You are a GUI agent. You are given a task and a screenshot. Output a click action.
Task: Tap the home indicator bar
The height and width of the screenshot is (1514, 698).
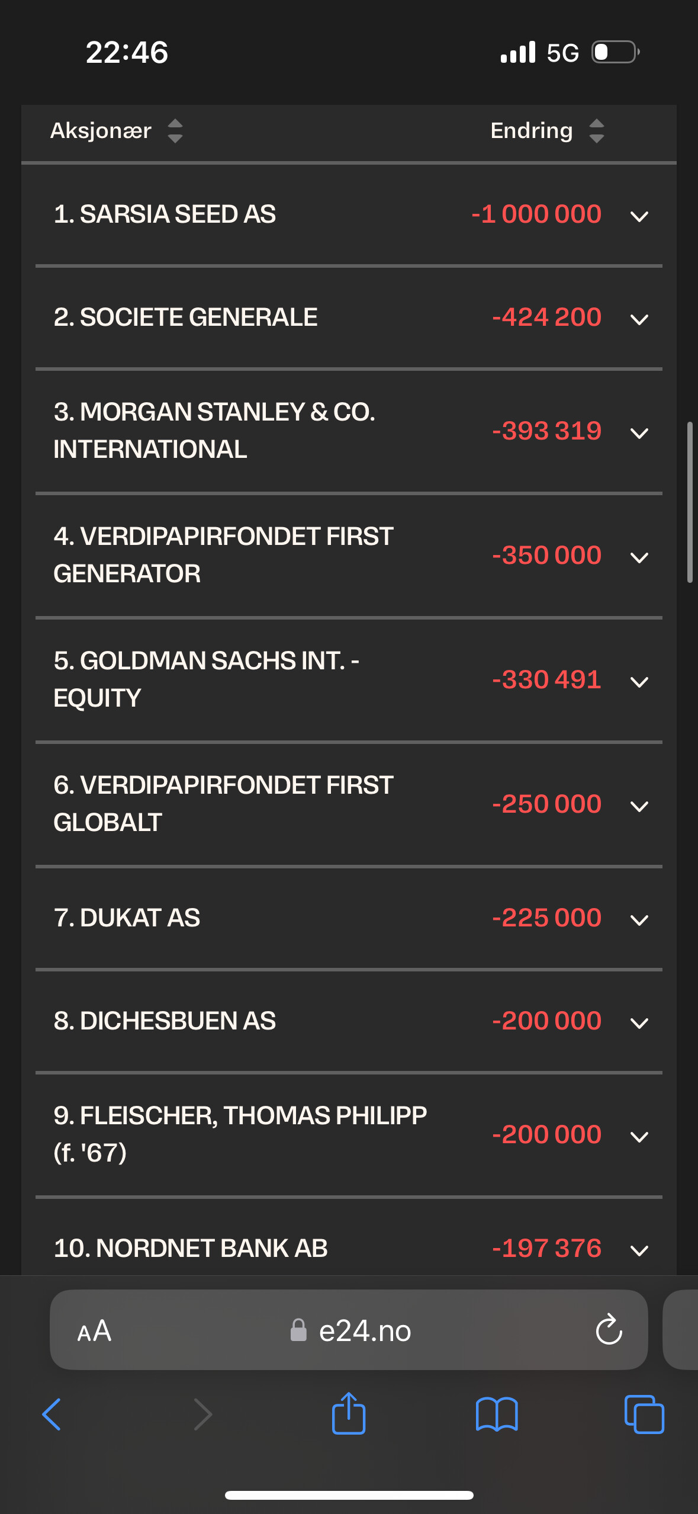pos(349,1495)
